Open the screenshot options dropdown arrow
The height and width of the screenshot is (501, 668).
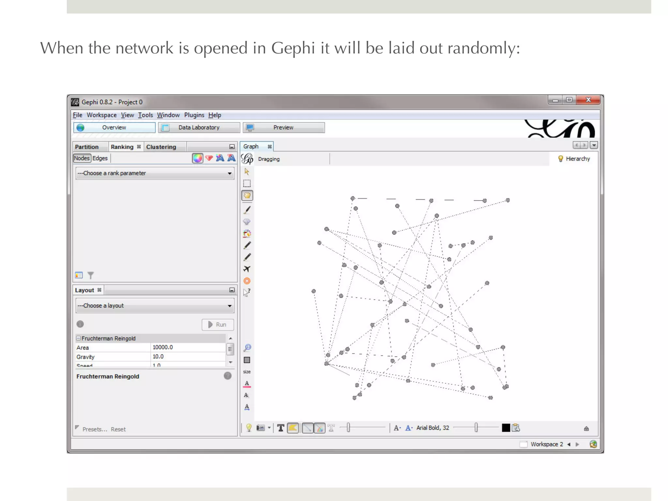pyautogui.click(x=269, y=428)
